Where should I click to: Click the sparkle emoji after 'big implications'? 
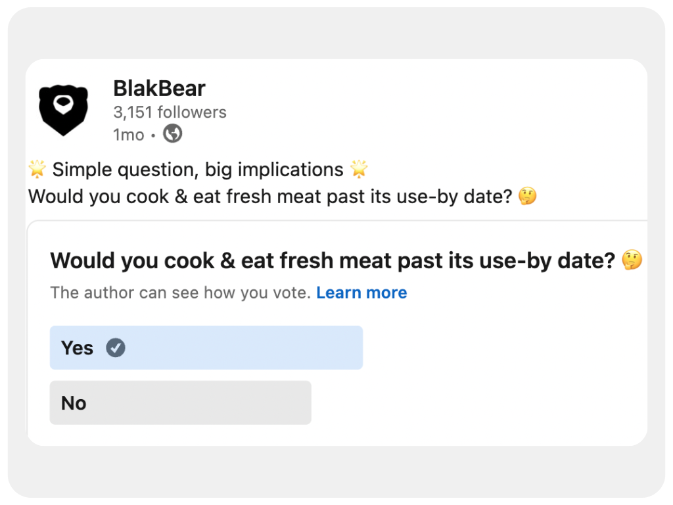[359, 170]
